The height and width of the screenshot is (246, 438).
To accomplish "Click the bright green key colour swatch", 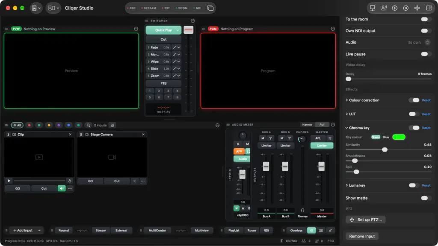I will coord(399,137).
